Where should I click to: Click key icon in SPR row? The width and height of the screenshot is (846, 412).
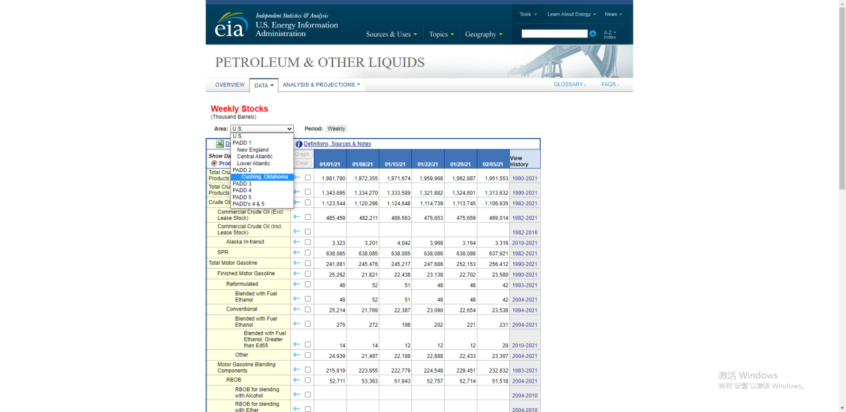coord(296,253)
